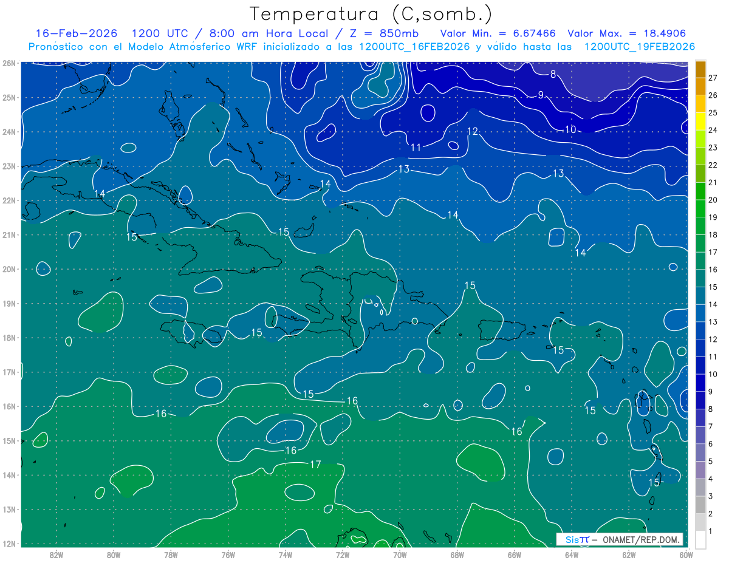Pick the yellow legend swatch between 24 and 25

tap(701, 121)
